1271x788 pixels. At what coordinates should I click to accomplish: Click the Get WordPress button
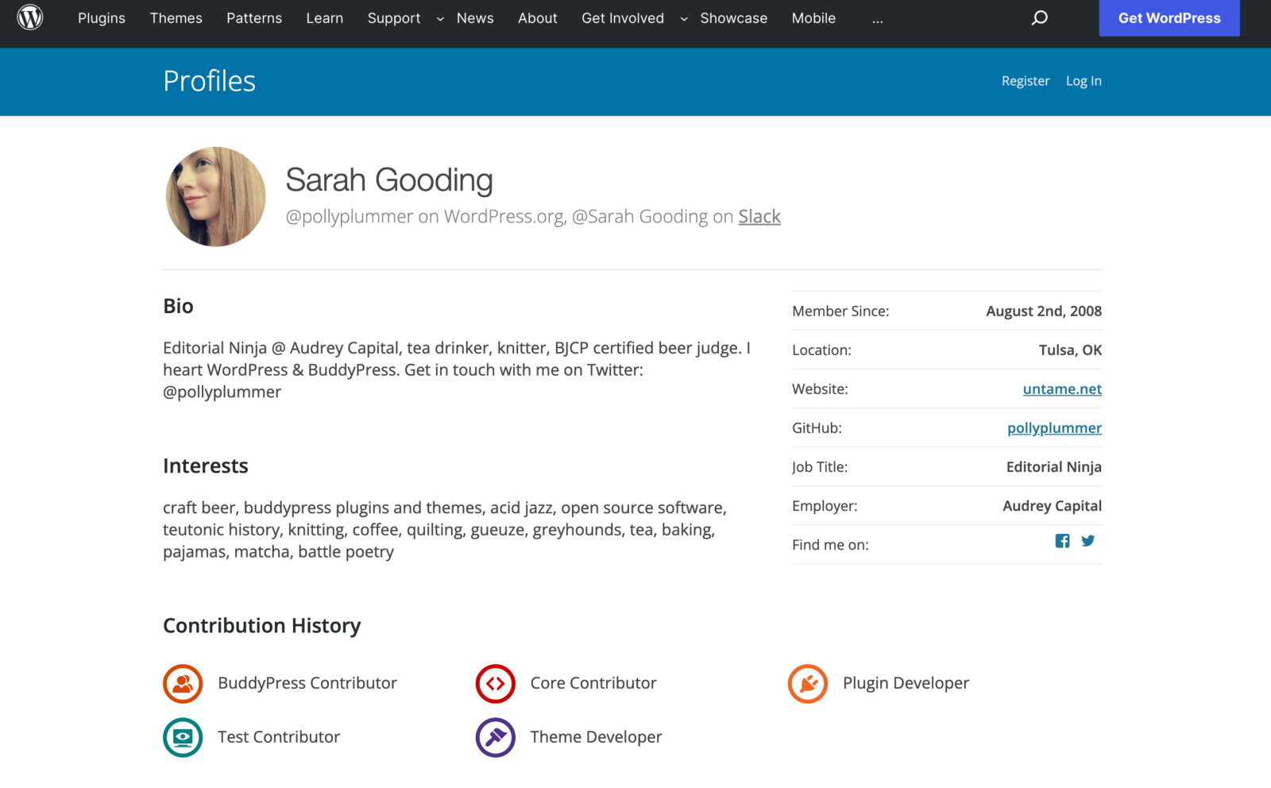click(x=1169, y=17)
